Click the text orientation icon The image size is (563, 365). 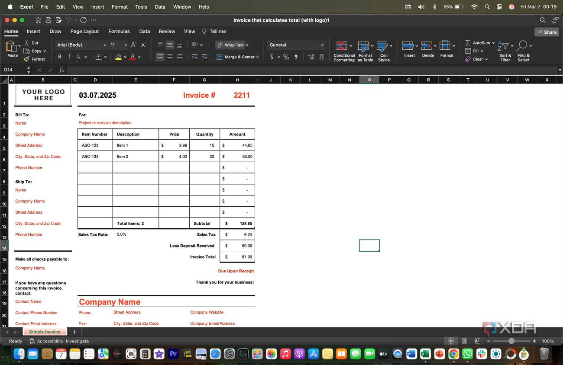(x=195, y=45)
